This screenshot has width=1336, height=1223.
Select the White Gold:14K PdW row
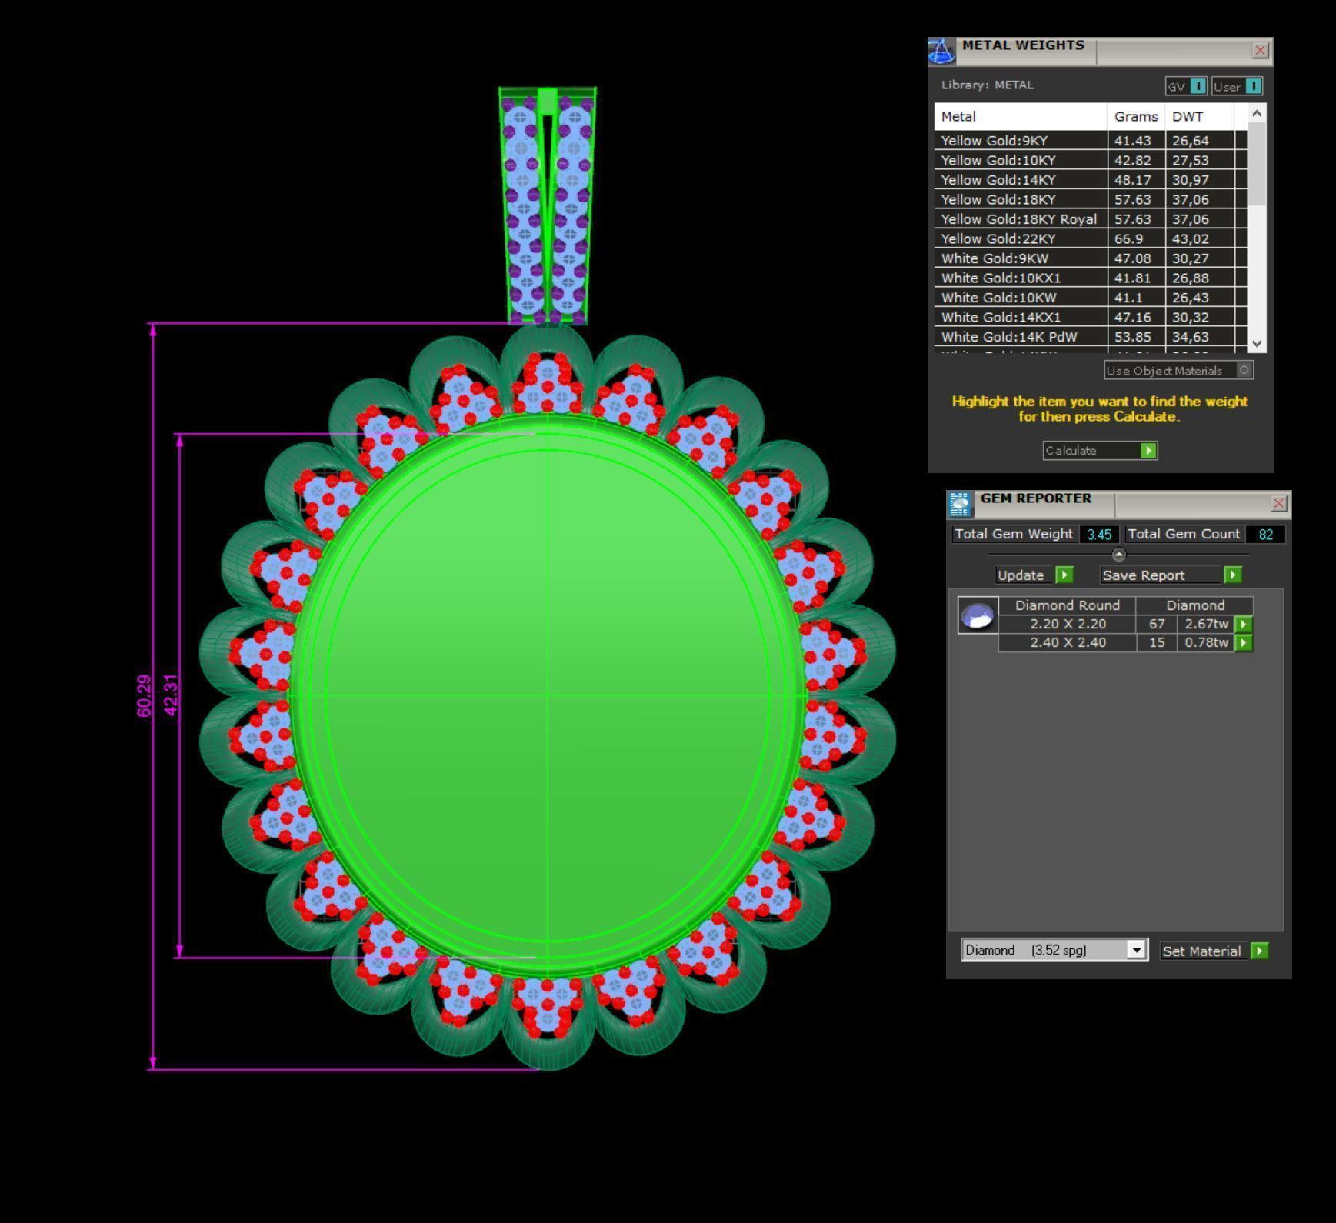point(1091,337)
